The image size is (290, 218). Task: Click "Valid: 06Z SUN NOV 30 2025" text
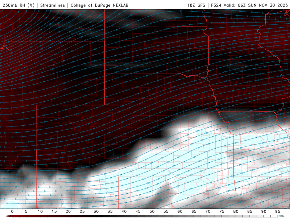[x=256, y=5]
